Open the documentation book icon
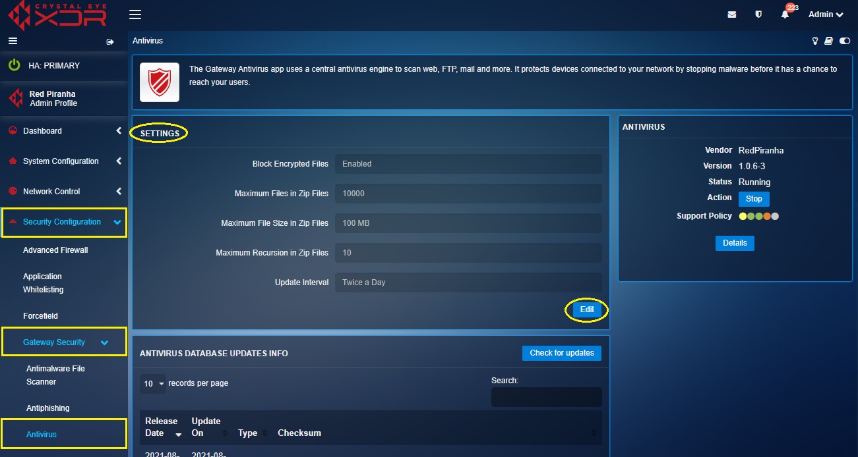 point(830,41)
